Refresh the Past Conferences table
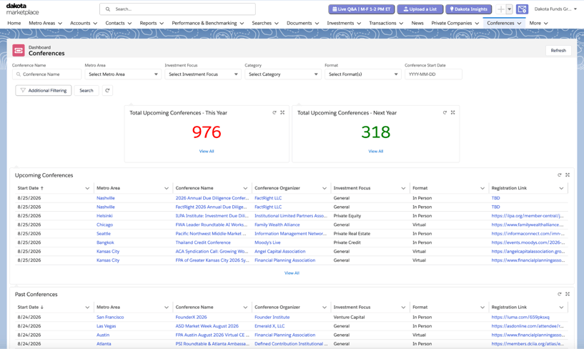Screen dimensions: 584x349 tap(560, 294)
